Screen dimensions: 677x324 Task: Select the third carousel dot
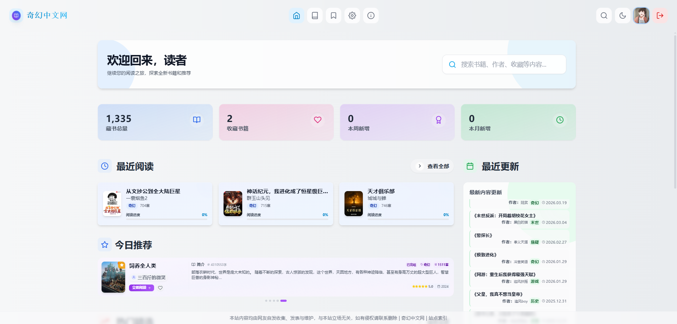pos(274,301)
